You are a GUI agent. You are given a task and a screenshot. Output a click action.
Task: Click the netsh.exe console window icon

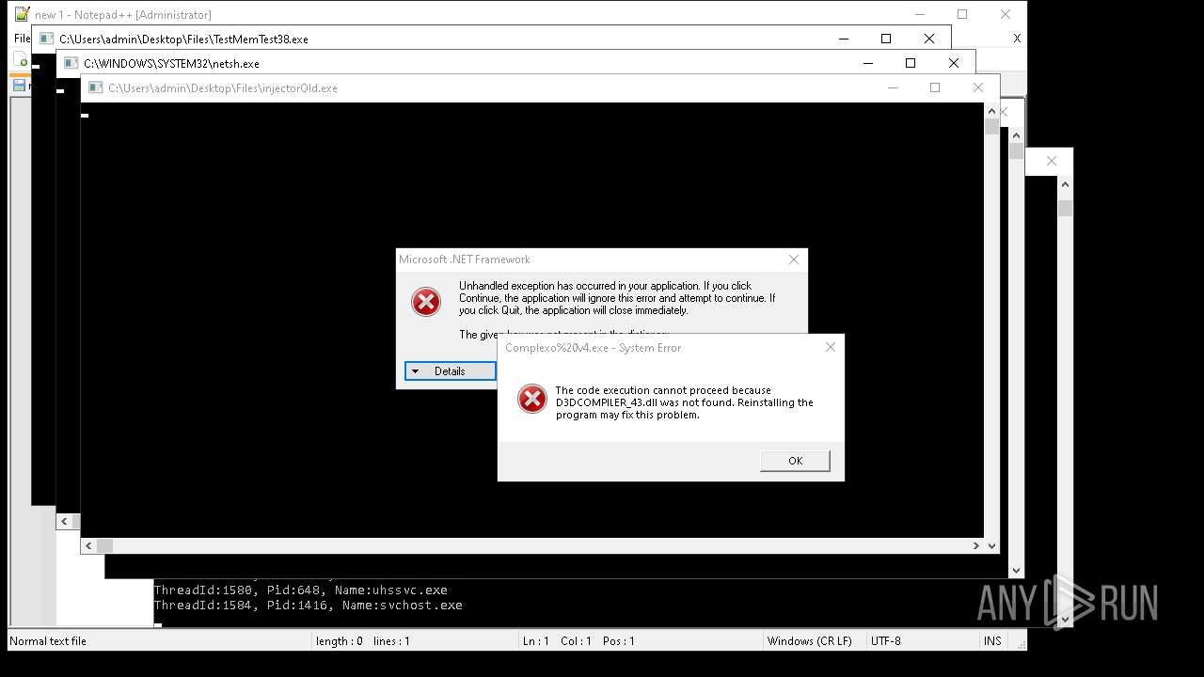71,63
